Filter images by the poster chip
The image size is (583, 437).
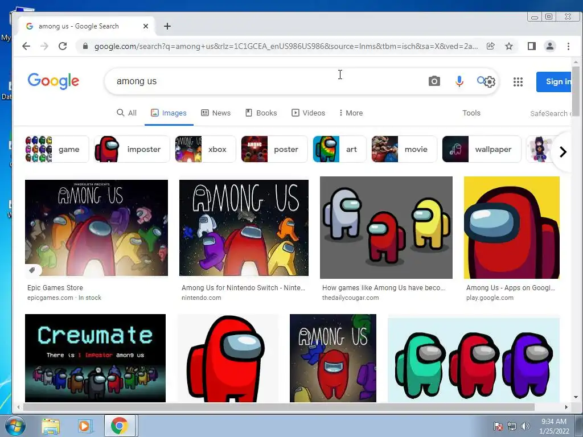(x=274, y=149)
